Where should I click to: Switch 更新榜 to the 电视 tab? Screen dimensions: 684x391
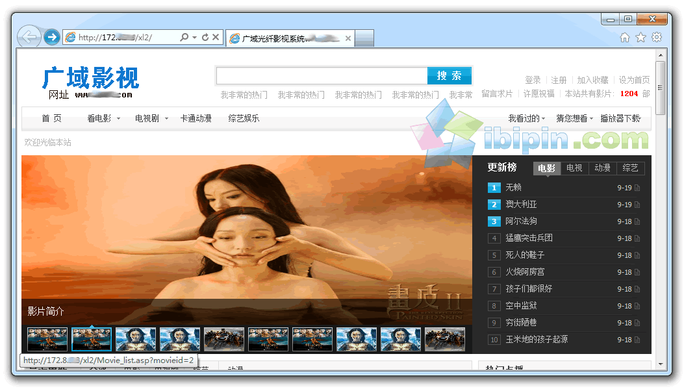[x=574, y=168]
